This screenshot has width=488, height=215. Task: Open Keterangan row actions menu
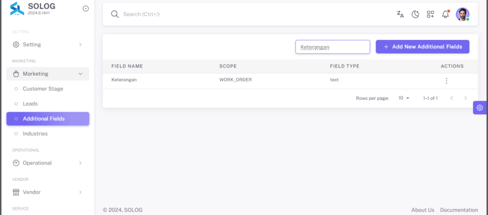[446, 81]
